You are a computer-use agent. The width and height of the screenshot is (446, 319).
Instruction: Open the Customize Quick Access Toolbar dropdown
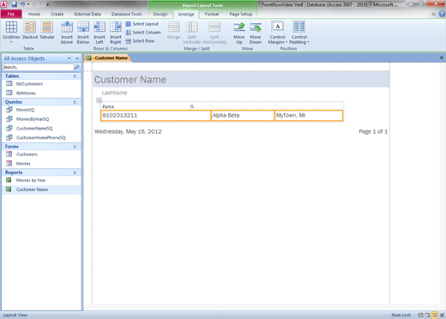click(x=47, y=4)
